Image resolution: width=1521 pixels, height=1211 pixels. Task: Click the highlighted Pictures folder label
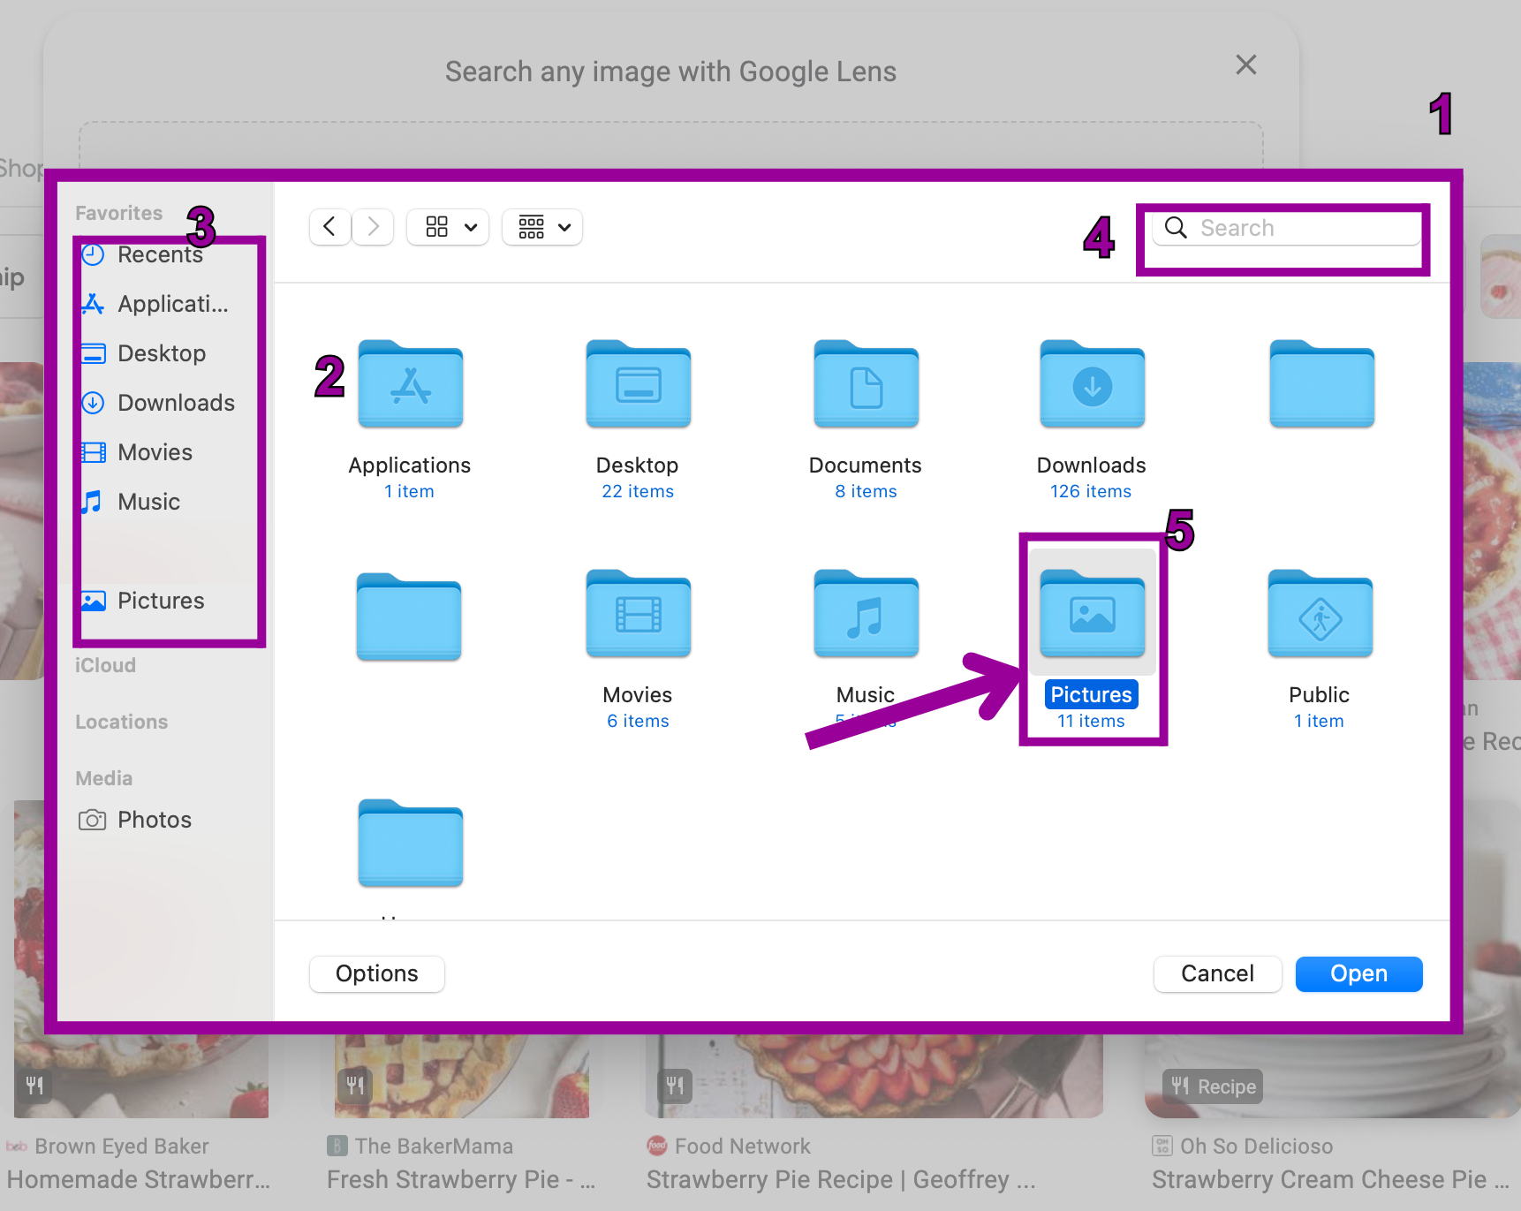pos(1091,694)
